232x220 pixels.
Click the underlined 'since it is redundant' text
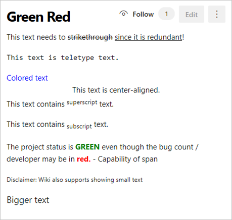tap(148, 37)
